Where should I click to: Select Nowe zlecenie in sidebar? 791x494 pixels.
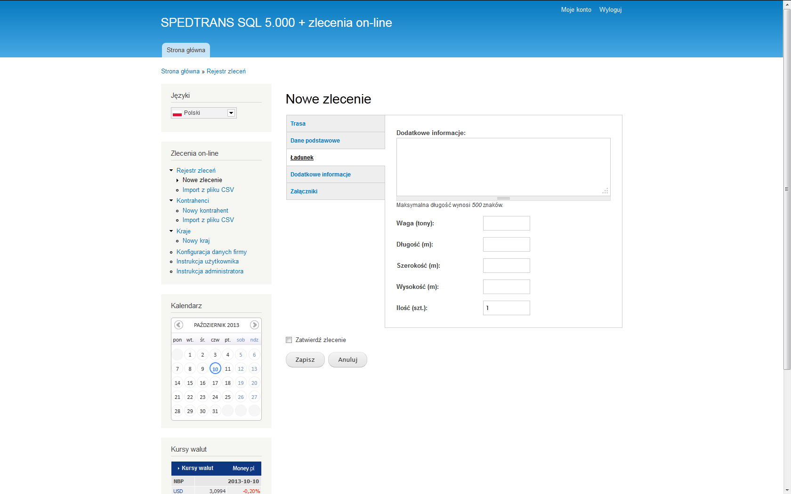click(x=202, y=180)
